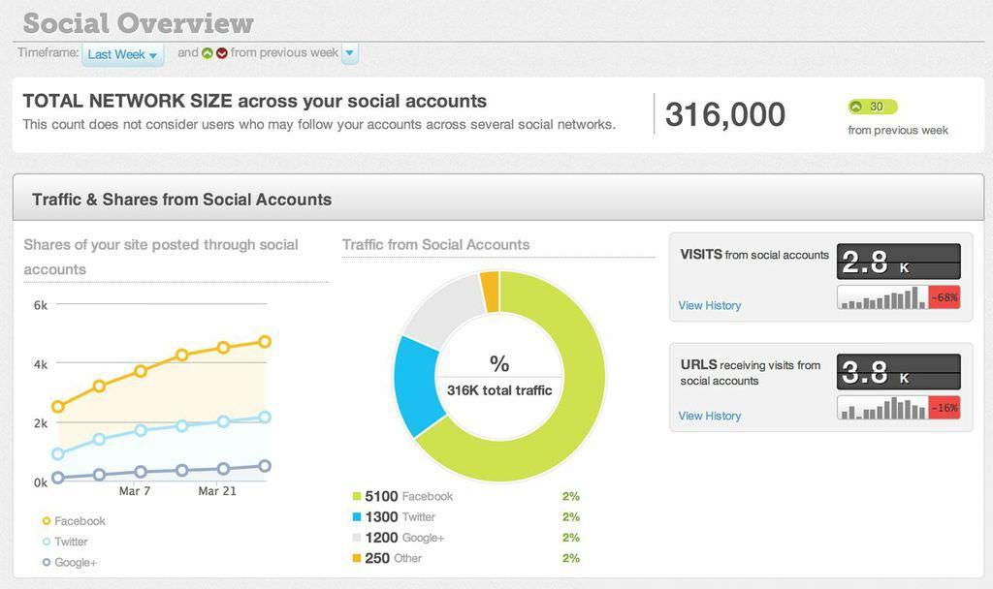The height and width of the screenshot is (589, 993).
Task: Click the red down-arrow comparison icon
Action: [222, 53]
